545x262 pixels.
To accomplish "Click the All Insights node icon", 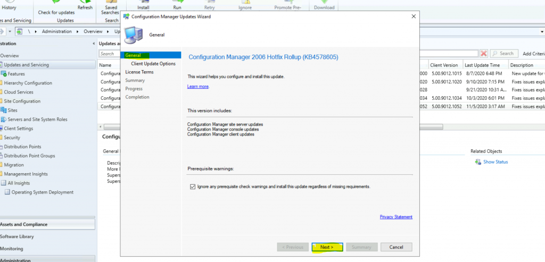I will point(4,183).
